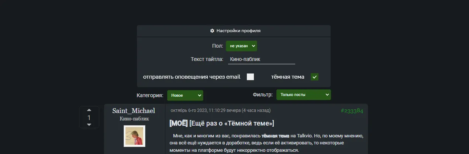Disable the тёмная тема checkbox
The width and height of the screenshot is (469, 154).
click(314, 77)
